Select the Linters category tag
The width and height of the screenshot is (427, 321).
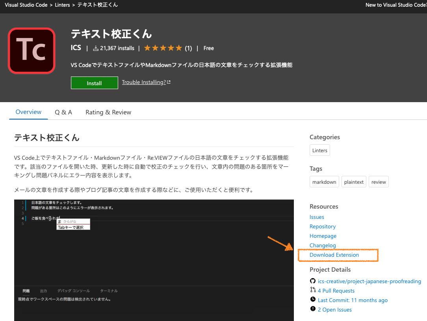pos(320,150)
